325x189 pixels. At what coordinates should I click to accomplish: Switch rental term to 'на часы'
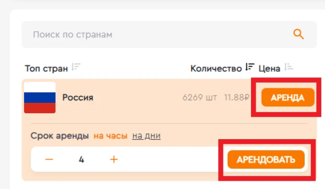[110, 136]
